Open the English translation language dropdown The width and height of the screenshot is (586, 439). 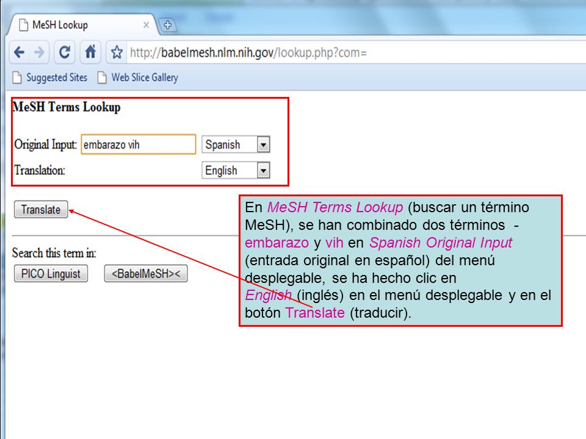point(236,171)
